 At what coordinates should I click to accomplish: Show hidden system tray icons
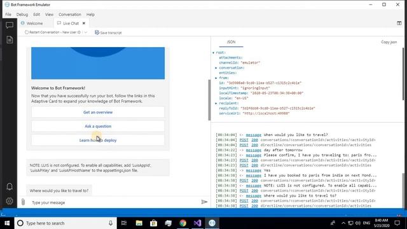[343, 223]
